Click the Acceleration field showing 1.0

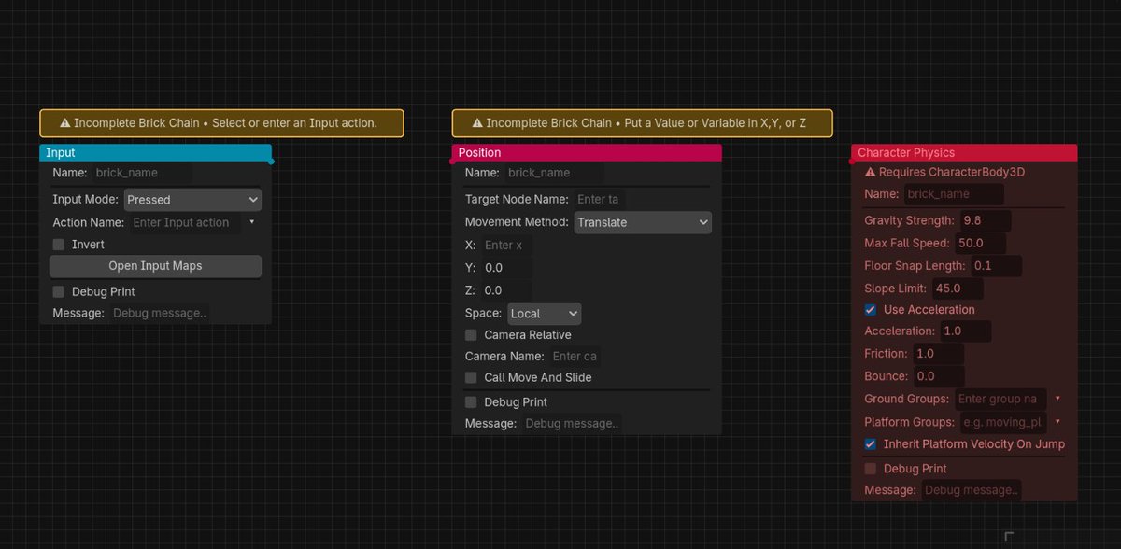pos(965,331)
